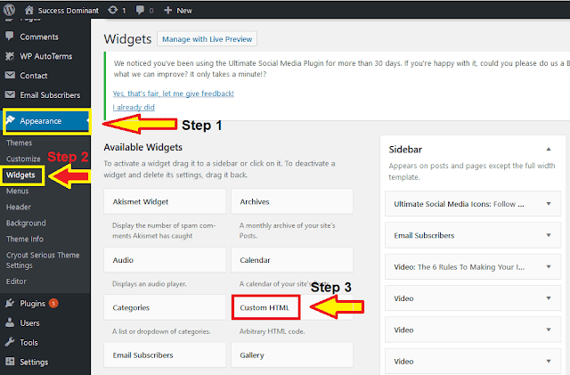Click Manage with Live Preview button
This screenshot has width=570, height=375.
coord(207,39)
